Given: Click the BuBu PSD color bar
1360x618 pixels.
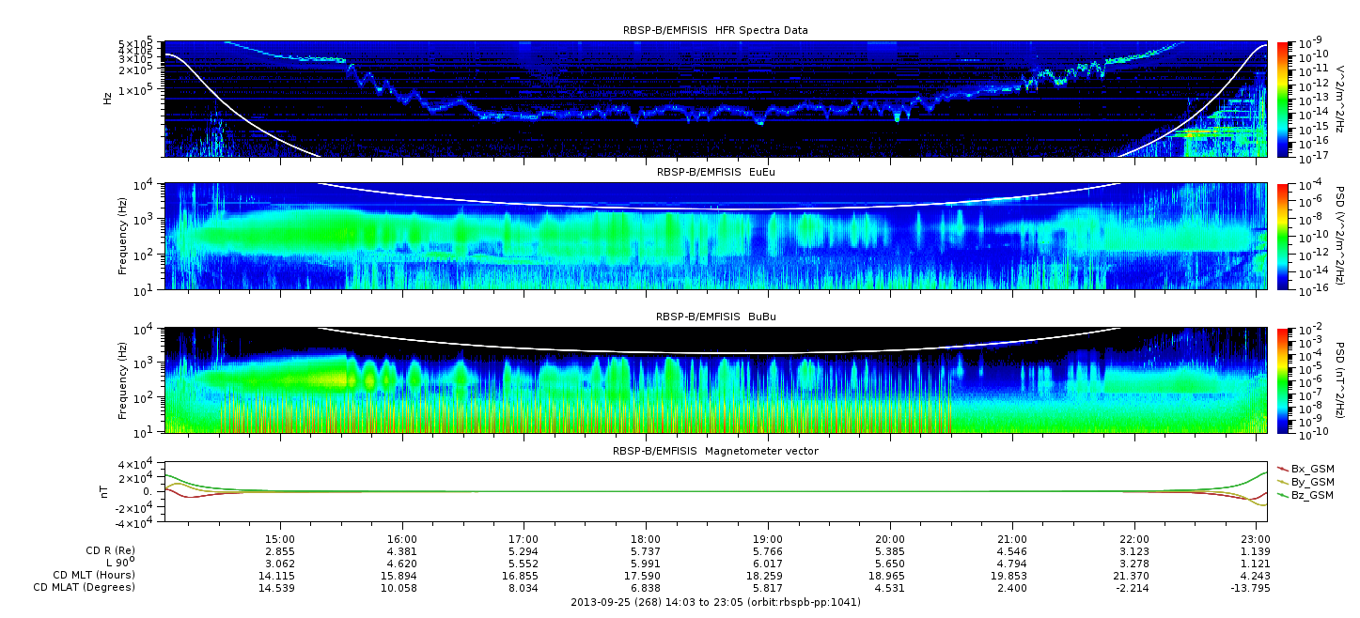Looking at the screenshot, I should 1283,380.
